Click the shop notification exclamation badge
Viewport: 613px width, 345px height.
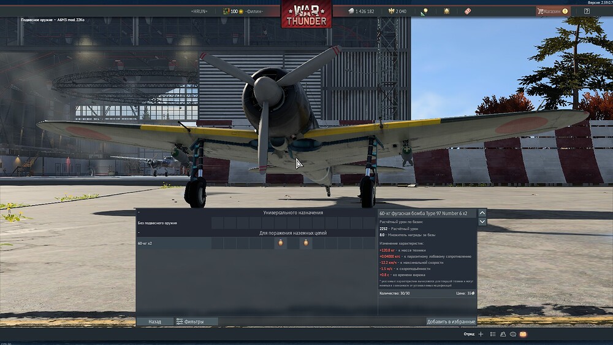pyautogui.click(x=565, y=11)
